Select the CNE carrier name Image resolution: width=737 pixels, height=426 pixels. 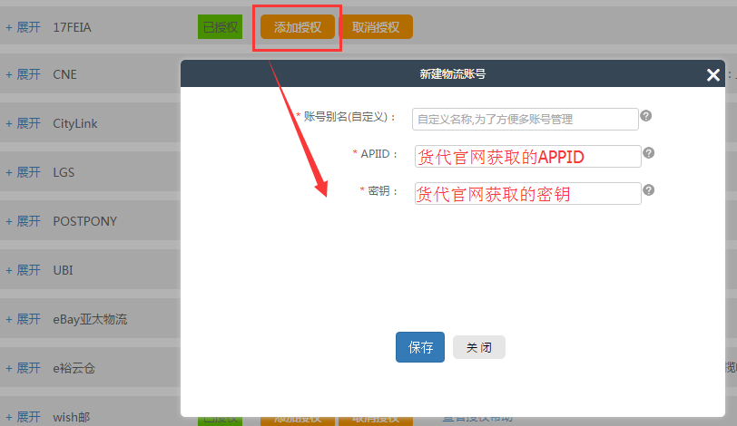click(64, 74)
